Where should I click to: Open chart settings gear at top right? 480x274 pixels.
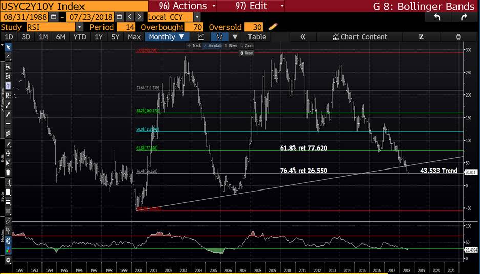pyautogui.click(x=458, y=37)
